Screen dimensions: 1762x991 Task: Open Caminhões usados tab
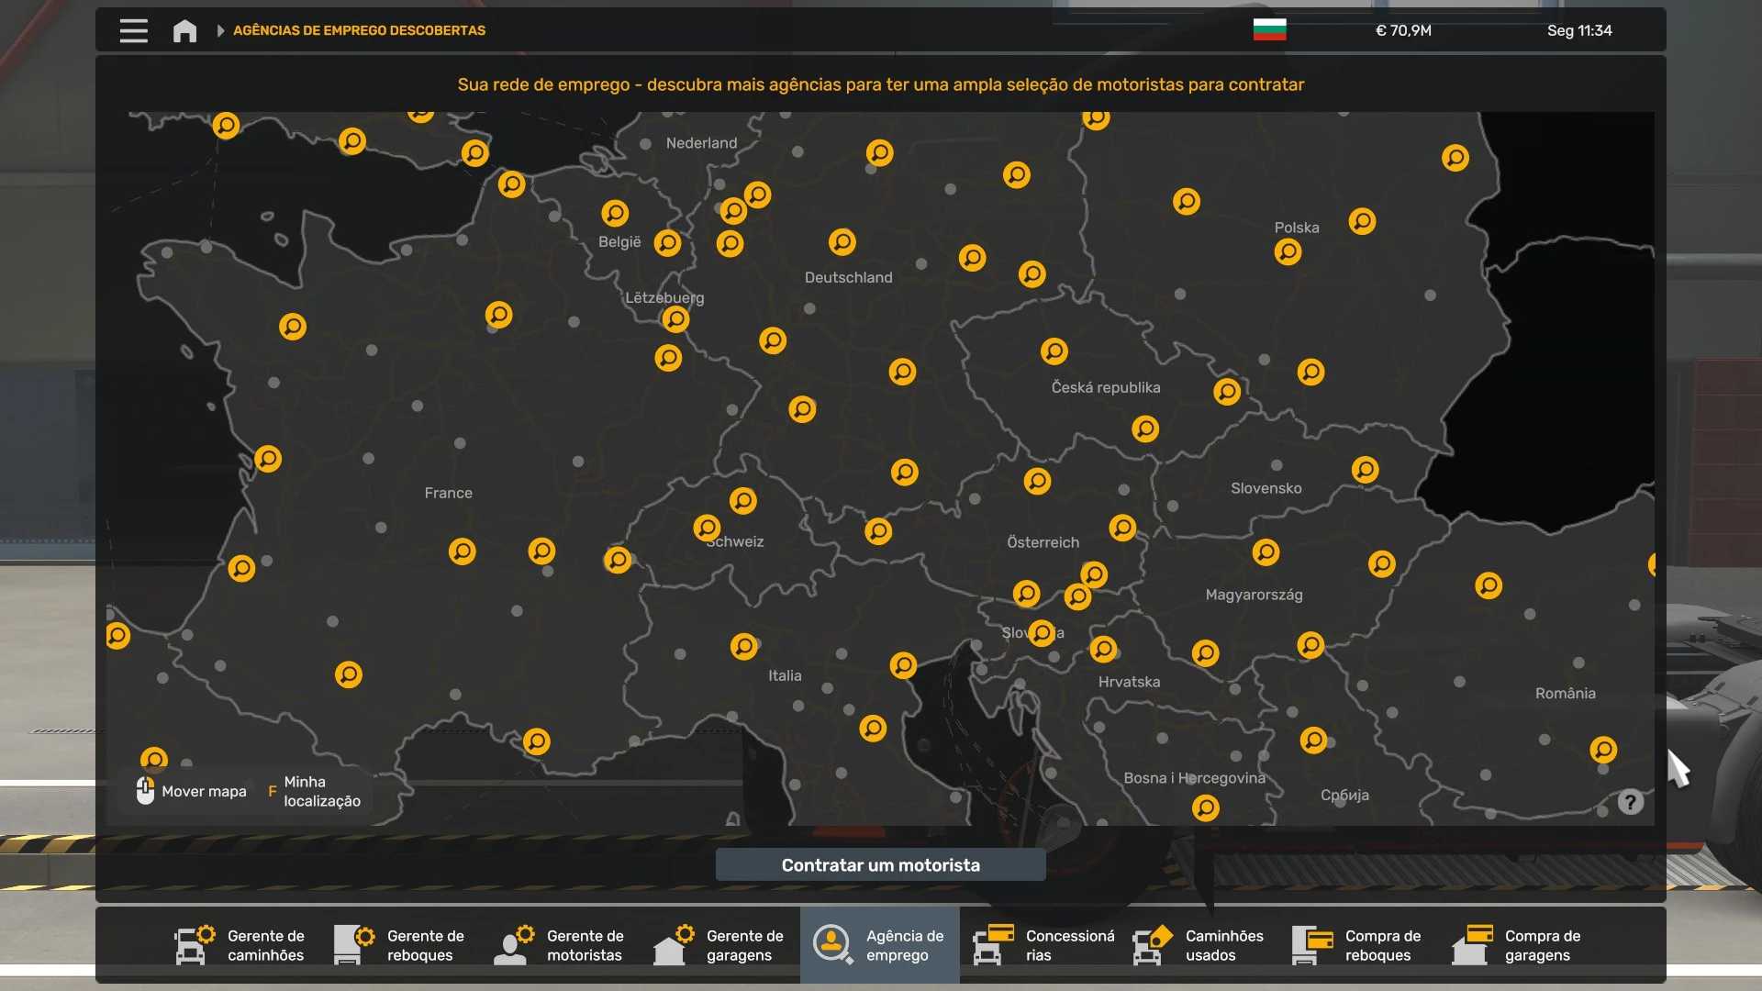coord(1199,945)
